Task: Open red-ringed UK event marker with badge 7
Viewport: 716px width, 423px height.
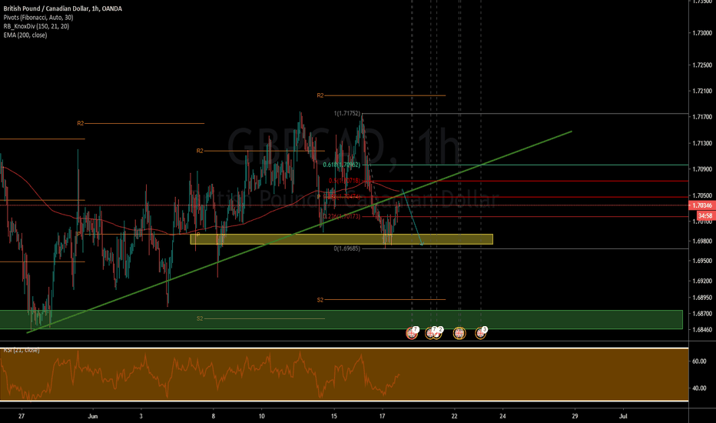Action: [412, 333]
